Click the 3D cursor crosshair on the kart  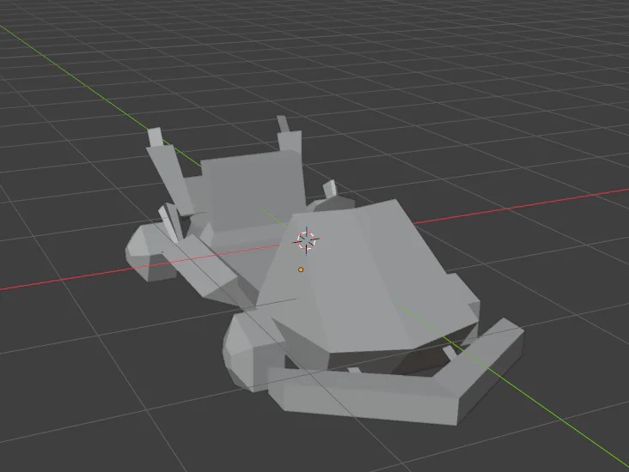(x=307, y=240)
